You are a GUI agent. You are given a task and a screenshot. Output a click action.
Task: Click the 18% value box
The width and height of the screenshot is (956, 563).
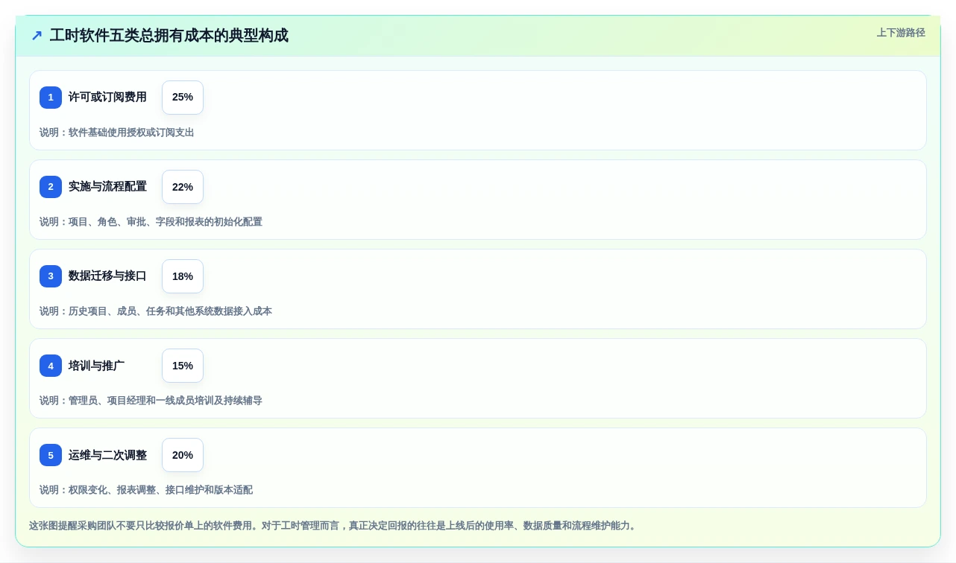(183, 276)
